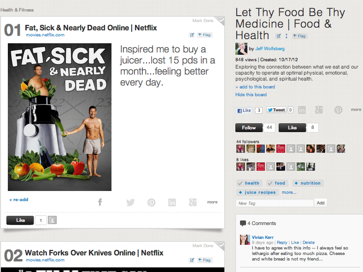The image size is (363, 272).
Task: Toggle the food tag
Action: tap(277, 183)
